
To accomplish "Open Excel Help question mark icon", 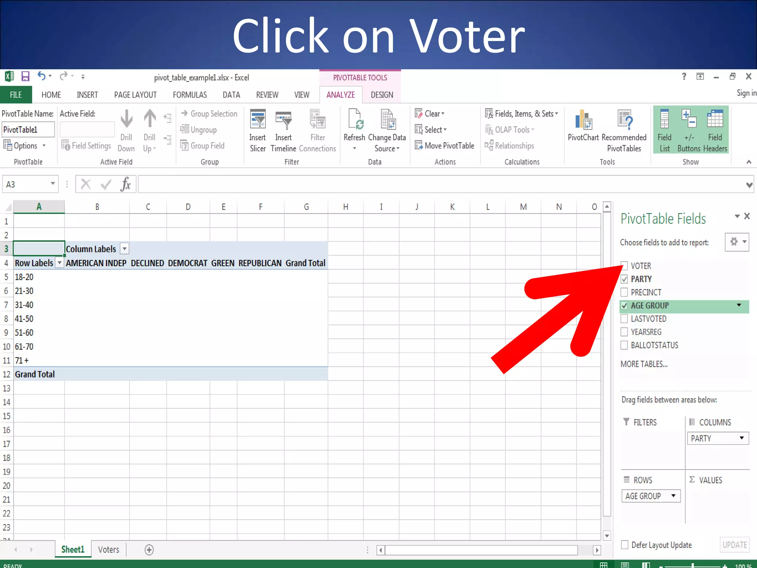I will point(684,76).
